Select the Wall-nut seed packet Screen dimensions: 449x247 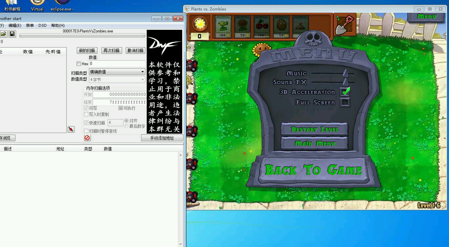pos(281,26)
